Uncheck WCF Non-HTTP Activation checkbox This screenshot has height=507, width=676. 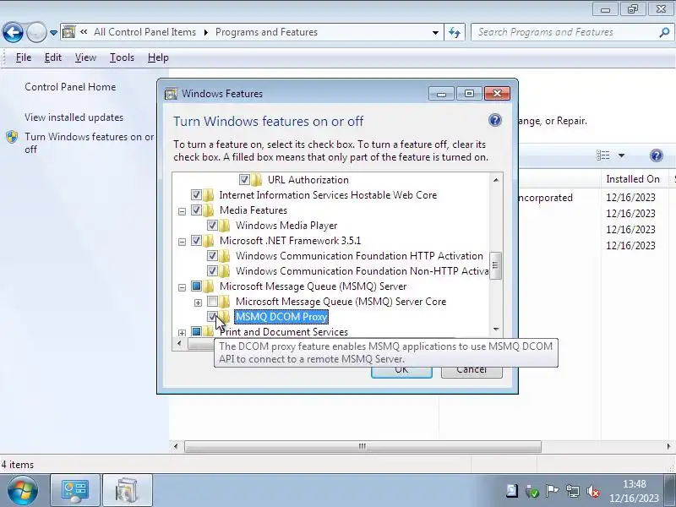pos(212,270)
